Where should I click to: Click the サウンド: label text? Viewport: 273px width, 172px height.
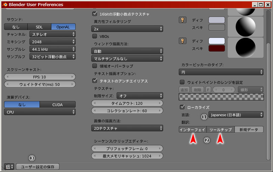15,20
